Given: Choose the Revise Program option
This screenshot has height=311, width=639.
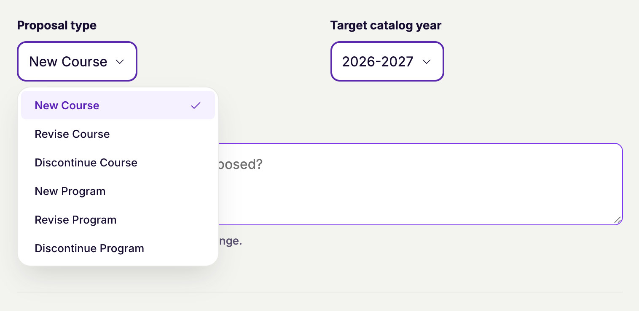Looking at the screenshot, I should (x=118, y=220).
